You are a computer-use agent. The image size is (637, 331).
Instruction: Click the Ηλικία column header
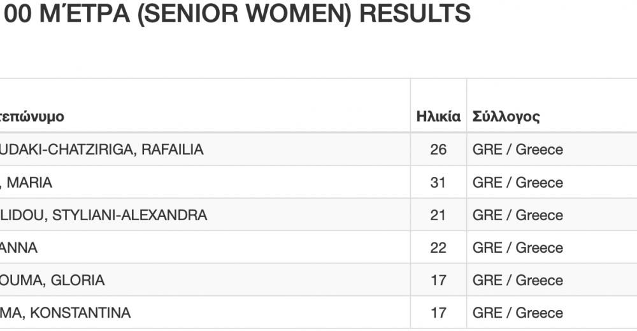click(x=438, y=116)
